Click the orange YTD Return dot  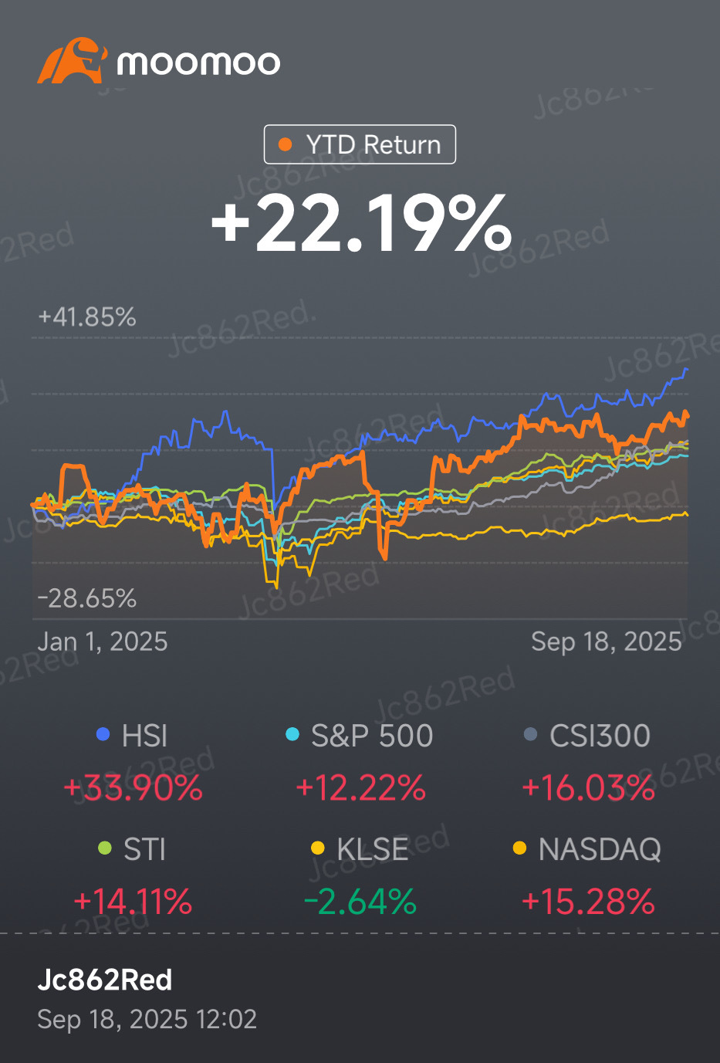286,144
